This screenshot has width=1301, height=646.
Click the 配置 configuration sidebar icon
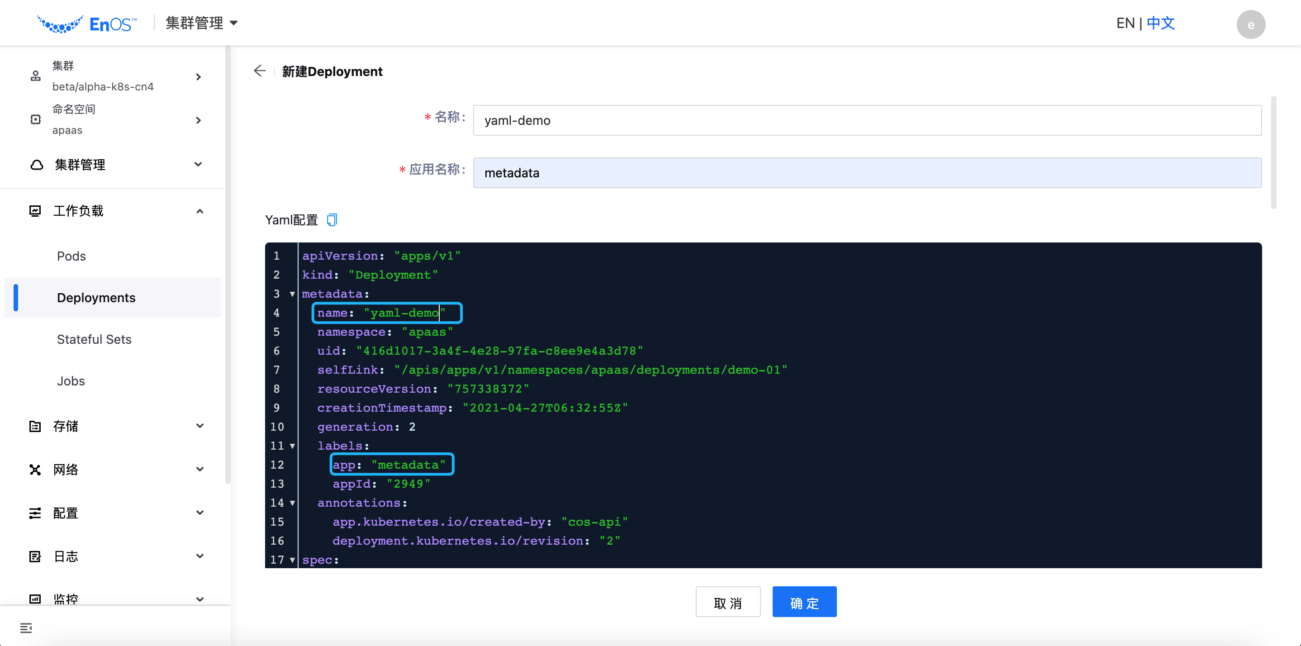coord(35,513)
